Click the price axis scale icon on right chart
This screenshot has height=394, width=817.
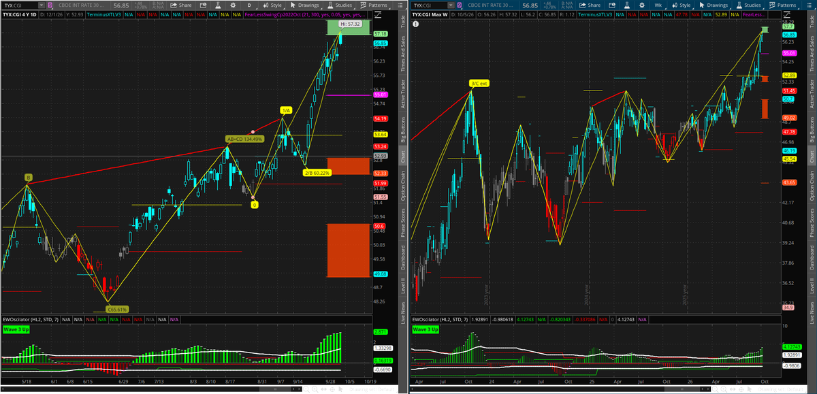[787, 14]
